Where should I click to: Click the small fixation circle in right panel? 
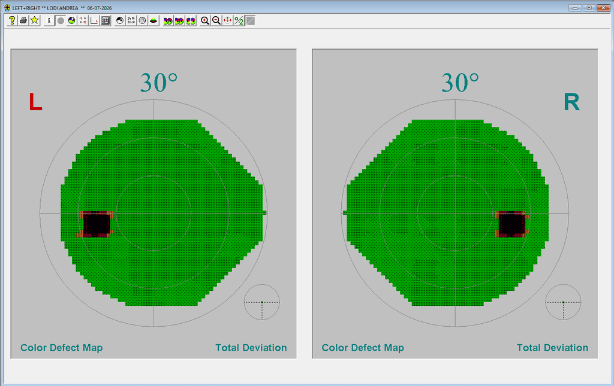[x=563, y=302]
